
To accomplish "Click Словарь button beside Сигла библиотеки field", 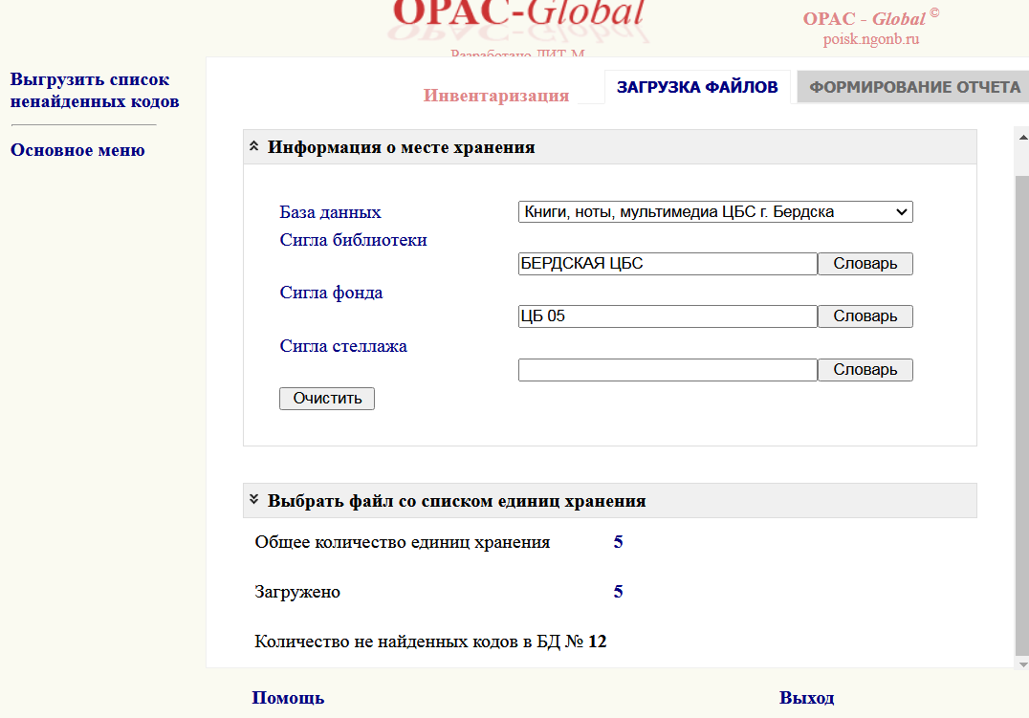I will (865, 264).
